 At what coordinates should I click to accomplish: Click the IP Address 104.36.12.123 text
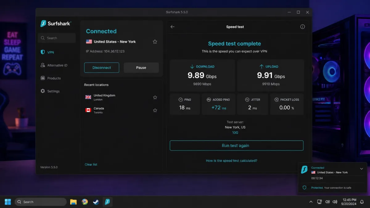[x=105, y=51]
